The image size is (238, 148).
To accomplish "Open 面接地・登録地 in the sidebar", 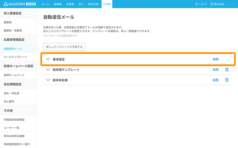I will 19,31.
